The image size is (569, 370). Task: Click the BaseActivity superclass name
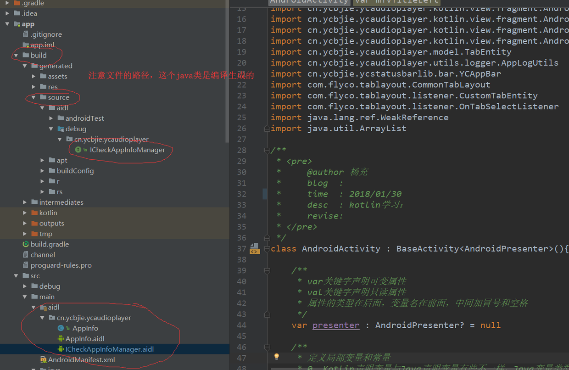[428, 249]
